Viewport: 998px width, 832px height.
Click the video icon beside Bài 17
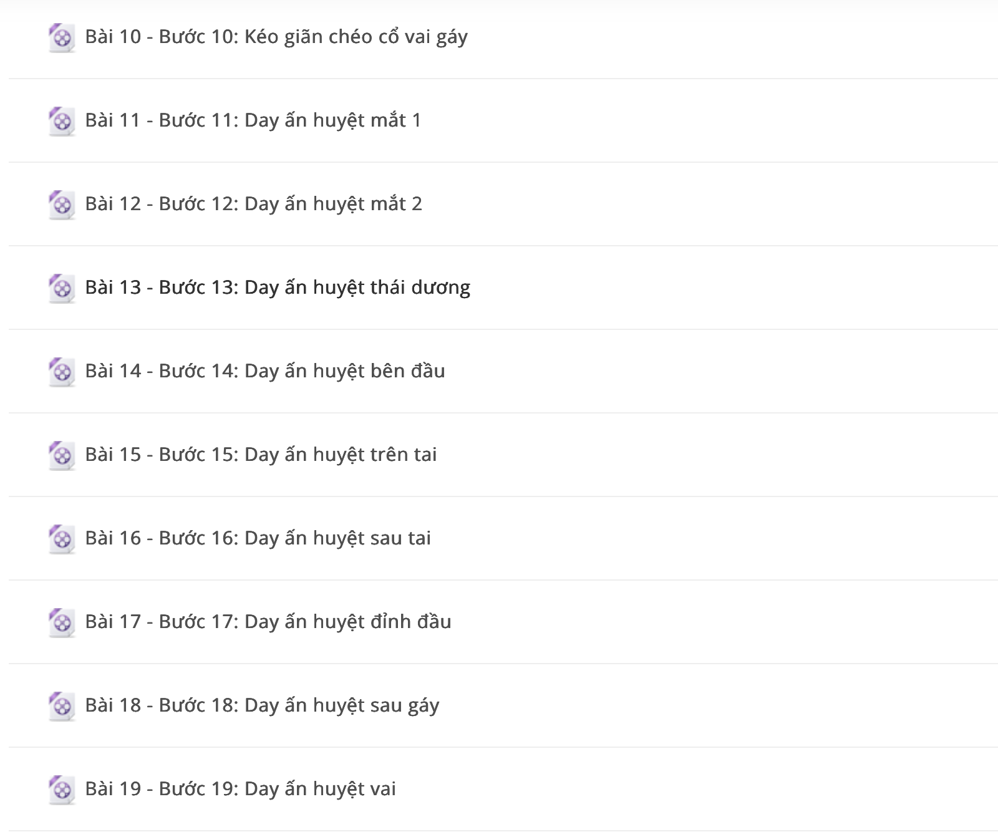click(62, 622)
